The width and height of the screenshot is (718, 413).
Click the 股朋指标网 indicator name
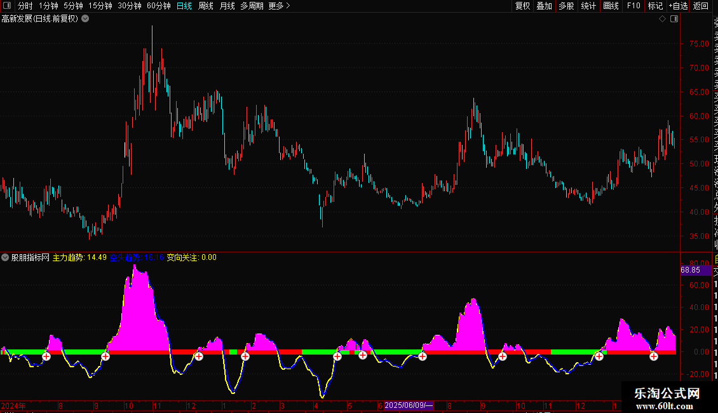[x=30, y=257]
